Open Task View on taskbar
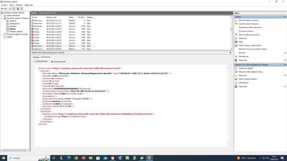 click(54, 158)
